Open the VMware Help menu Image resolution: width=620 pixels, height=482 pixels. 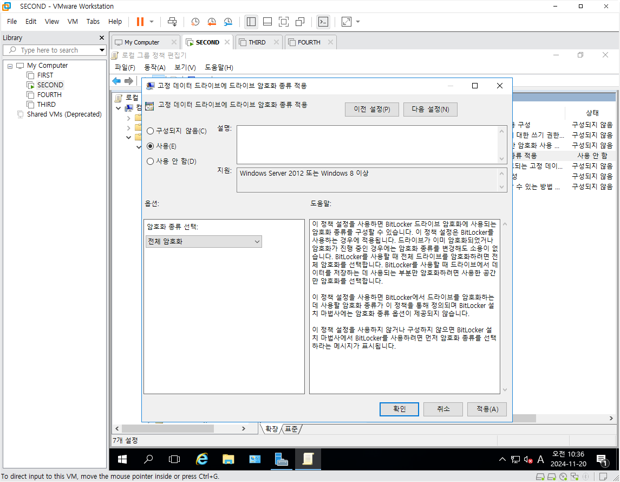pos(115,21)
